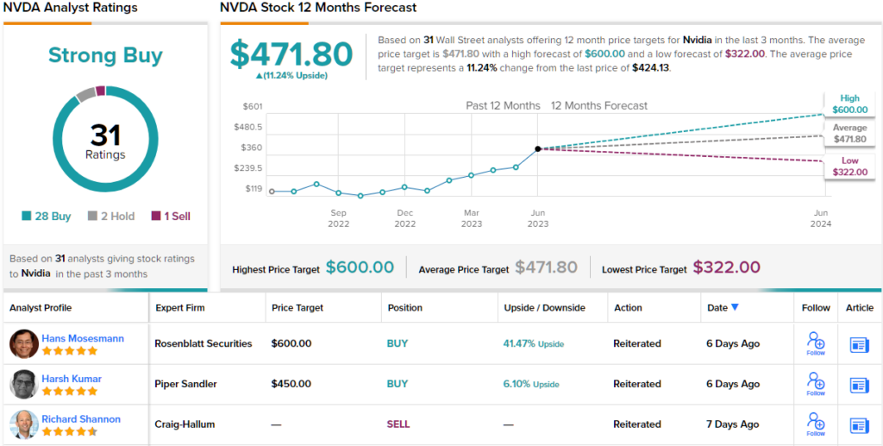Follow analyst Harsh Kumar
The image size is (883, 446).
point(815,383)
